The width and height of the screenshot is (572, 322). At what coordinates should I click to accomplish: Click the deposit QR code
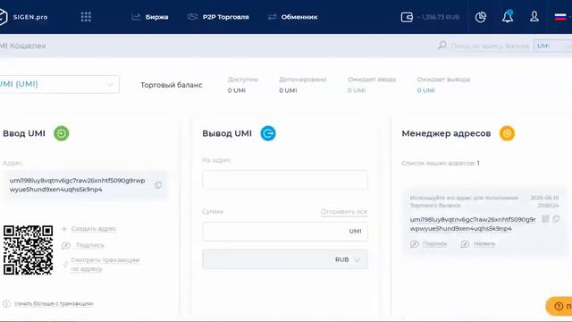pos(28,250)
